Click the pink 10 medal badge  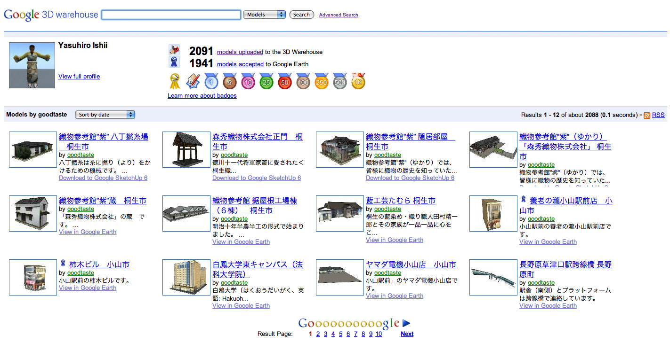[248, 81]
